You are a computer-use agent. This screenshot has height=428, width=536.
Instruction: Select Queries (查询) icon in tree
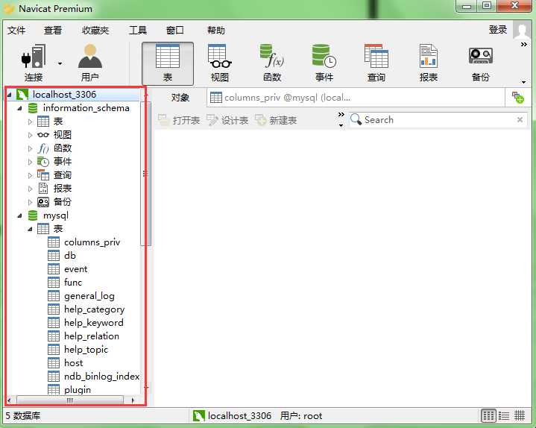tap(43, 175)
